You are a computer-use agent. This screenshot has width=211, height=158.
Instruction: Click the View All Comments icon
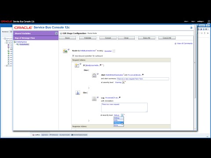[x=175, y=43]
